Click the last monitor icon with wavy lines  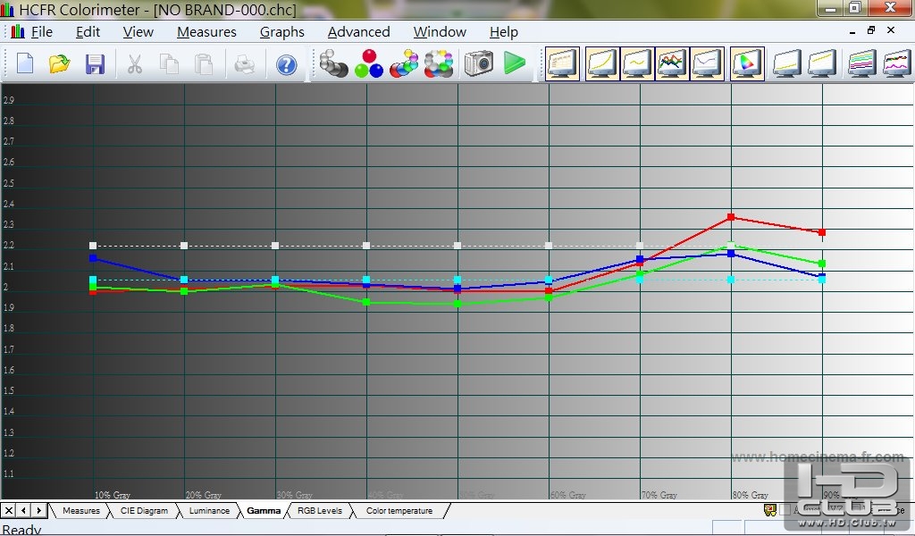(x=897, y=63)
